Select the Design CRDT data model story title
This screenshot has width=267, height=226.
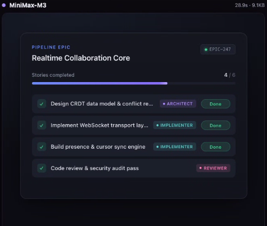click(102, 104)
